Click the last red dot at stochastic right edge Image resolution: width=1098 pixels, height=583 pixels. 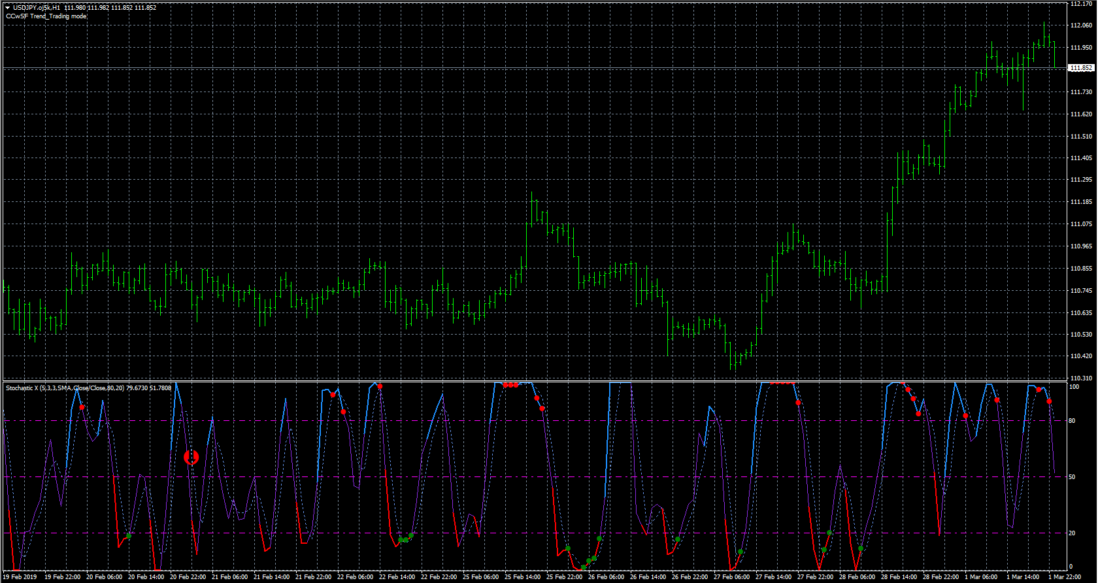(1049, 401)
